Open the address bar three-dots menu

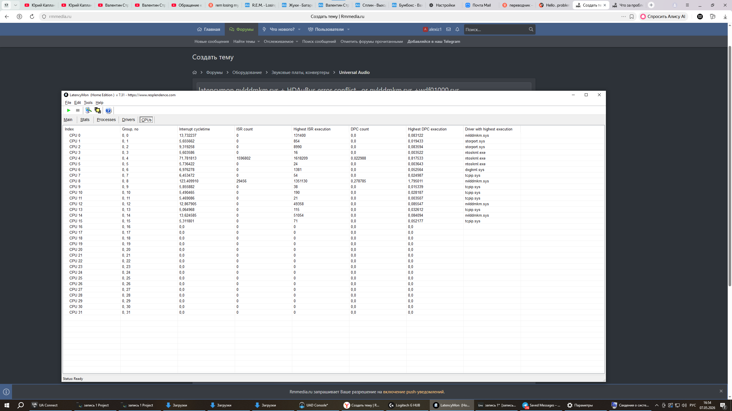[x=624, y=17]
